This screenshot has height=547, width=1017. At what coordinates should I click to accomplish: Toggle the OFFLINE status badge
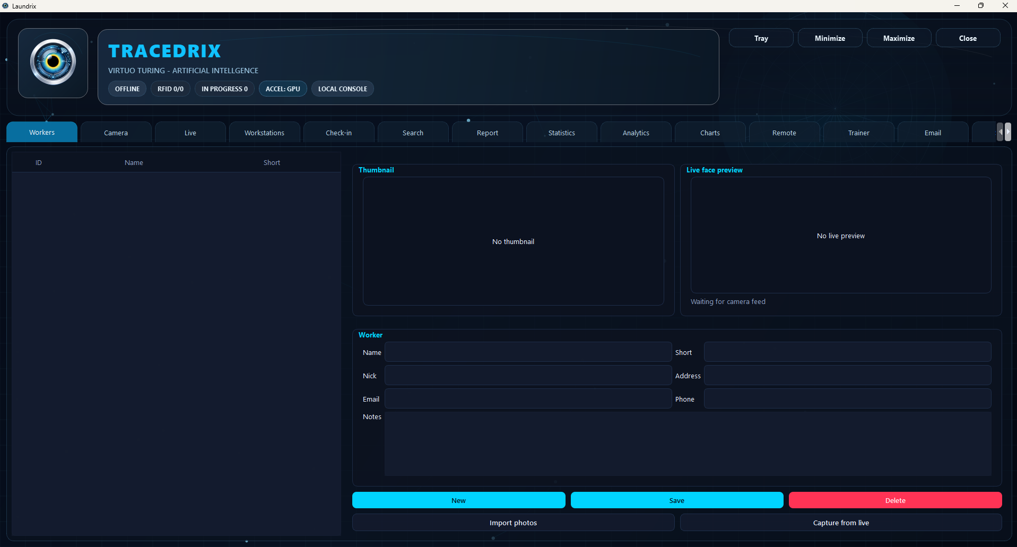[127, 89]
